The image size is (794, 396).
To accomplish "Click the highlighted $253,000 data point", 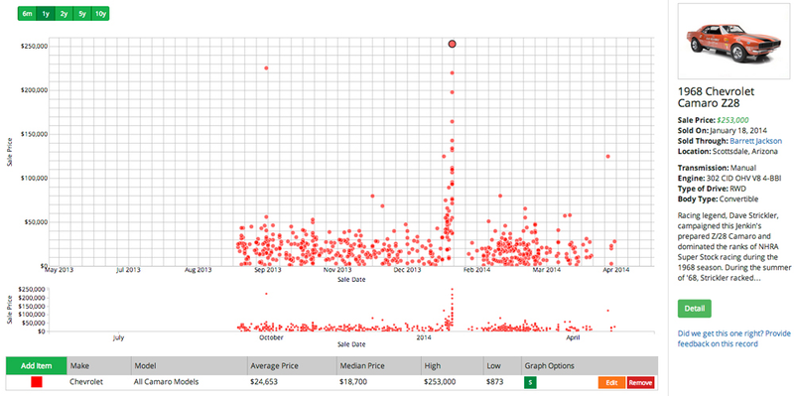I will click(x=453, y=44).
